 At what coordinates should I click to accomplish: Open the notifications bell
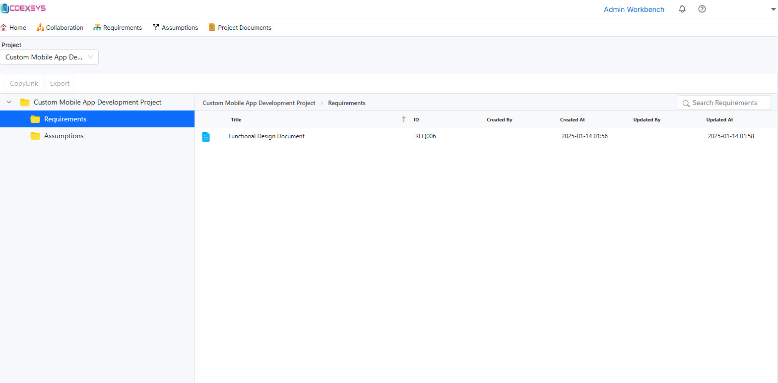[682, 9]
